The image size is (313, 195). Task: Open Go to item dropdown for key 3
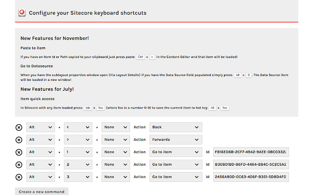(x=176, y=177)
